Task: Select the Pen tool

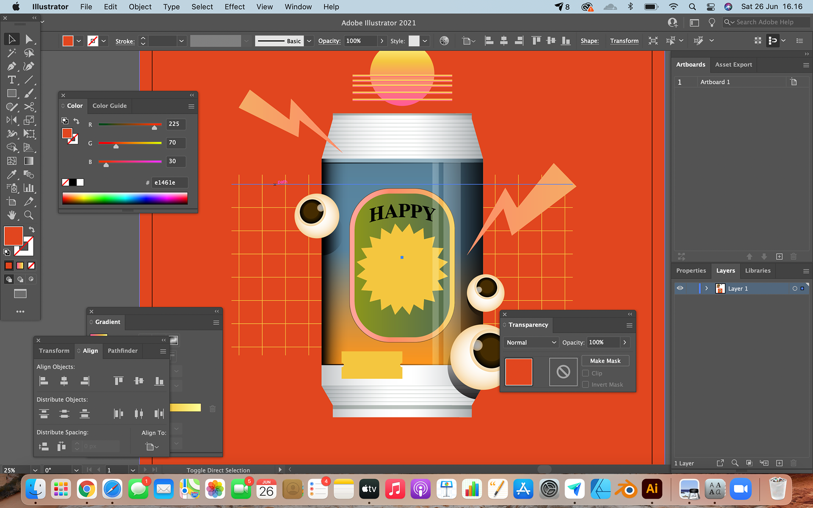Action: coord(11,66)
